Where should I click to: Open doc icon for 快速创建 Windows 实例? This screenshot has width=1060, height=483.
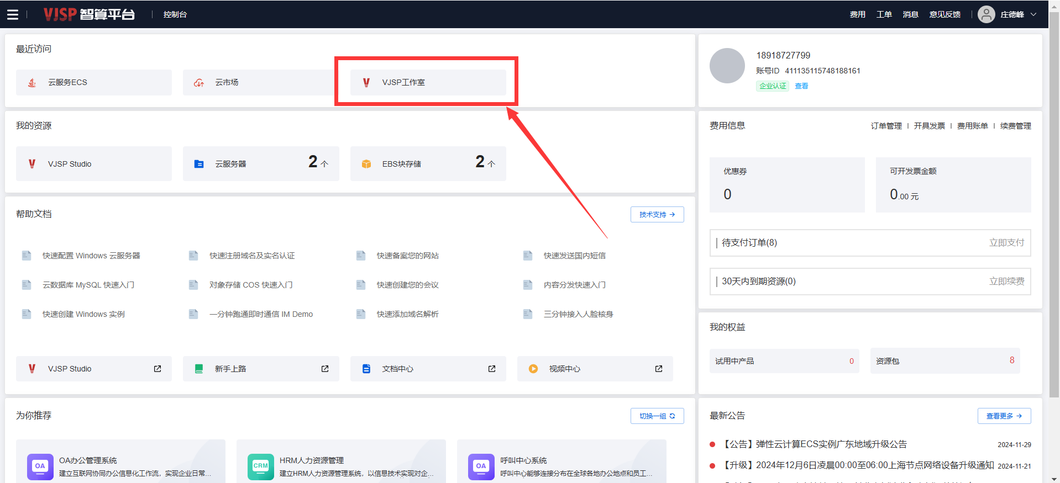click(27, 314)
